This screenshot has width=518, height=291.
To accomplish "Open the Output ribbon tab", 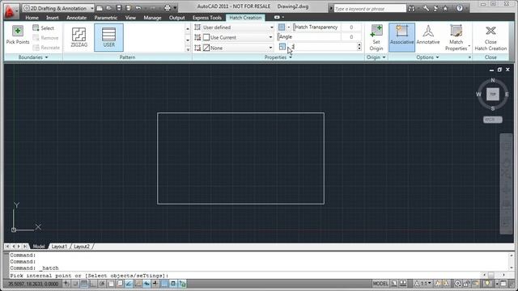I will coord(176,18).
